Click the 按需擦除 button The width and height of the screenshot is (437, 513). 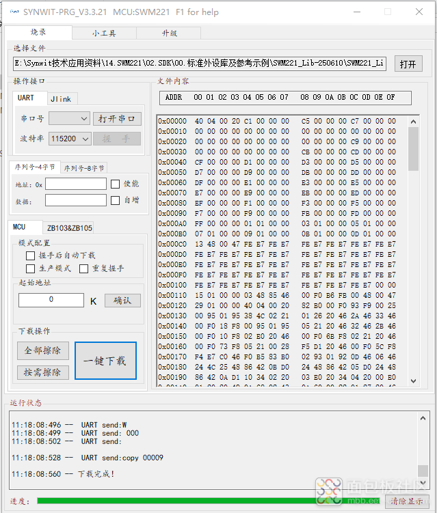43,372
